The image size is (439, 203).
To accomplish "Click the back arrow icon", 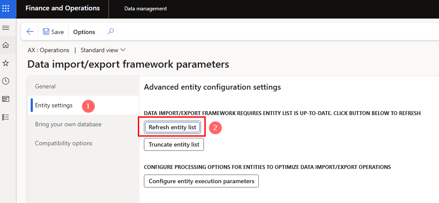I will coord(30,31).
